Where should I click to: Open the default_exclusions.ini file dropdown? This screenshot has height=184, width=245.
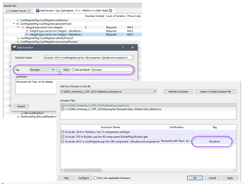click(109, 92)
